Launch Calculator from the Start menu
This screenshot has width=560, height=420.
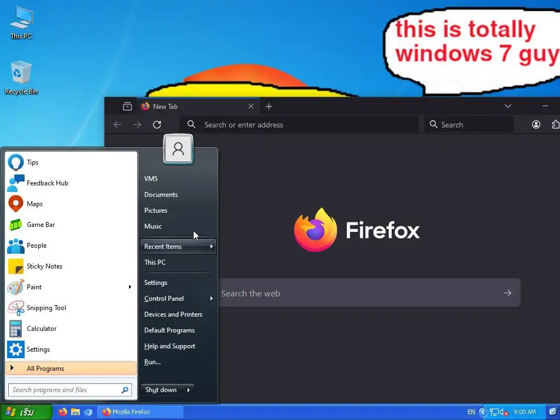coord(71,329)
